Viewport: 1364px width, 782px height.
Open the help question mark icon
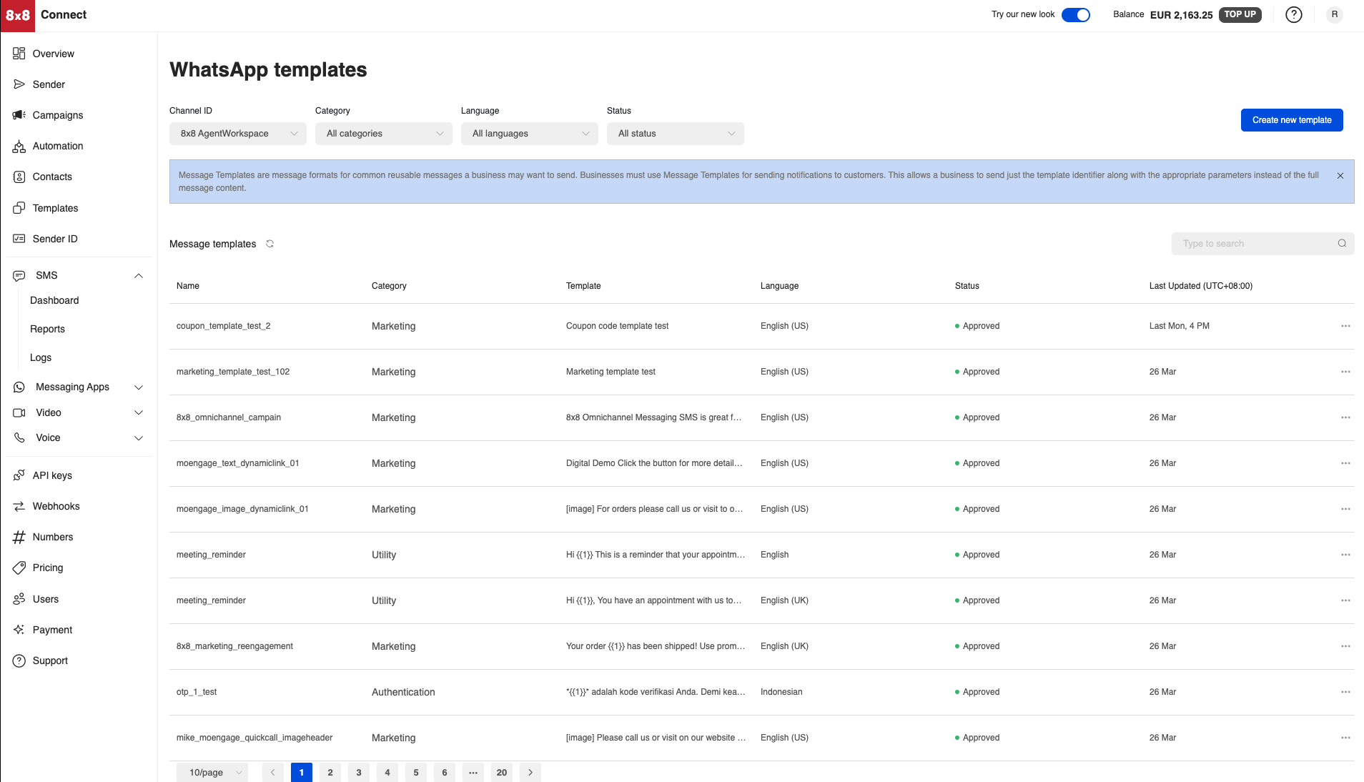tap(1293, 15)
